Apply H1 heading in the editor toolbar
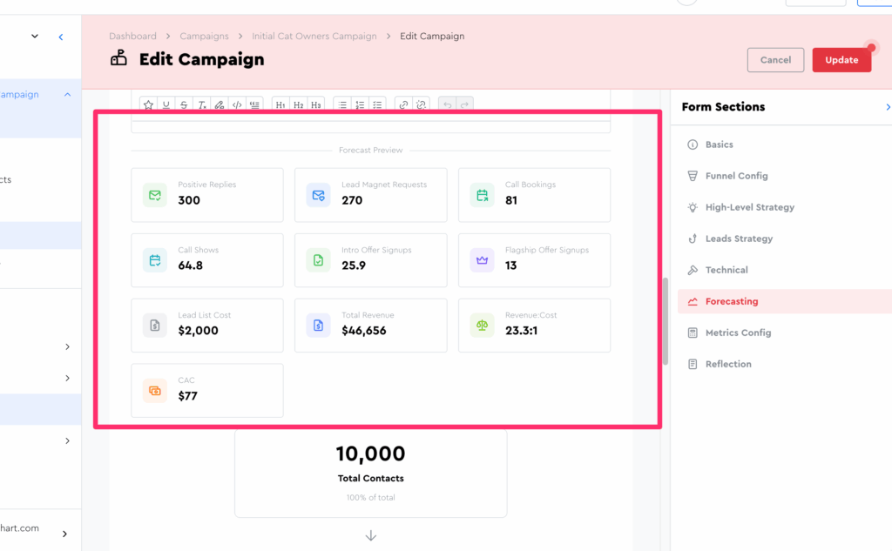The image size is (892, 551). [x=280, y=104]
